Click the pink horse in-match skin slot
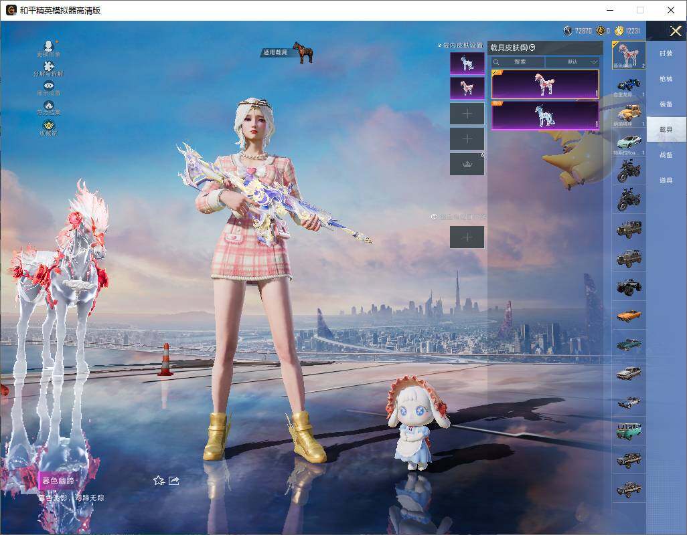This screenshot has width=687, height=535. pyautogui.click(x=467, y=88)
